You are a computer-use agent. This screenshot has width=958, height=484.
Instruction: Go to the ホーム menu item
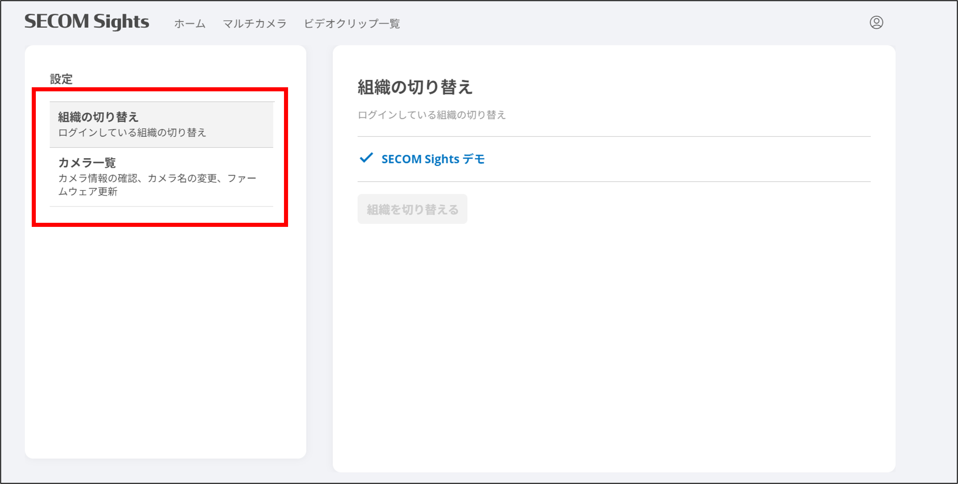pos(190,24)
